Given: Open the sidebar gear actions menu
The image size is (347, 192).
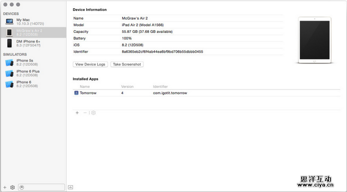Looking at the screenshot, I should coord(12,187).
